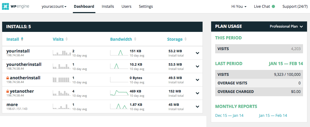Viewport: 310px width, 127px height.
Task: Open the Users tab
Action: coord(126,6)
